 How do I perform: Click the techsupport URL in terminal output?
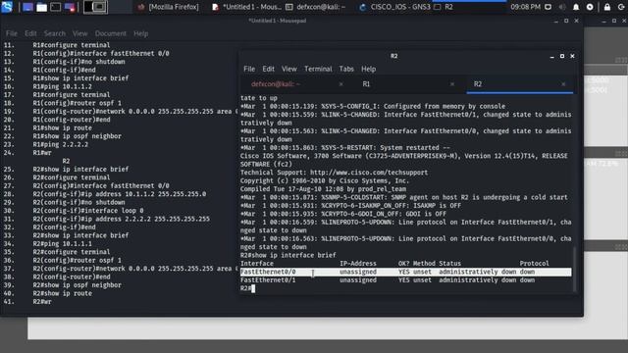pos(369,173)
